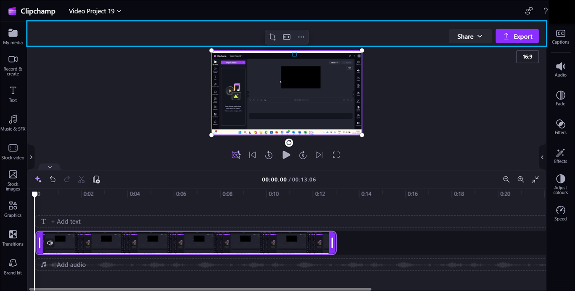Click + Add text on timeline
Image resolution: width=575 pixels, height=291 pixels.
[66, 221]
